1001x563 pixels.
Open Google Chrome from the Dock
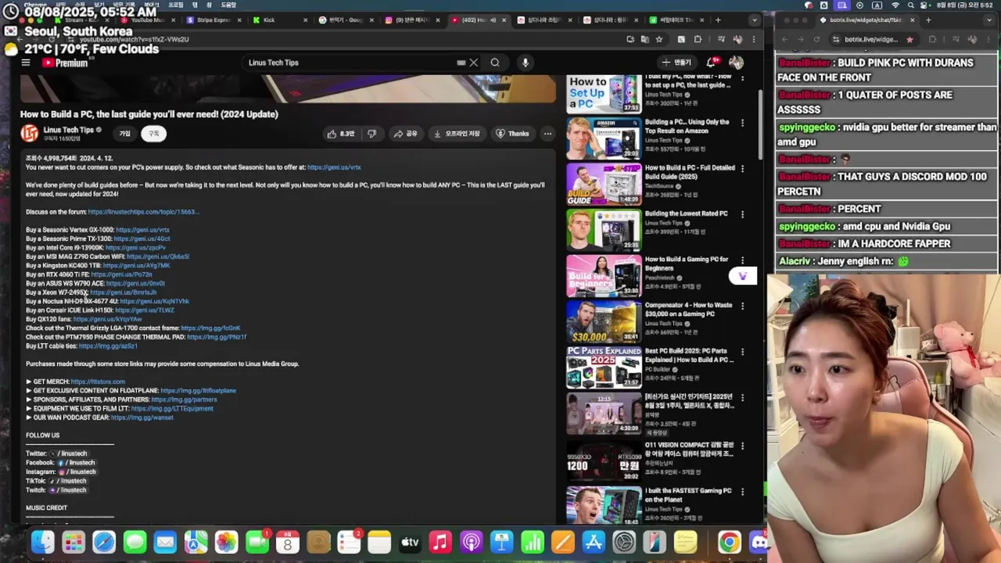pos(729,542)
